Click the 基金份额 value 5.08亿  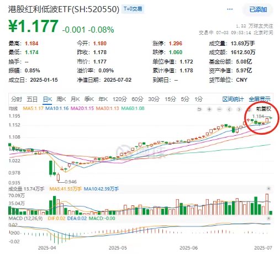pyautogui.click(x=244, y=61)
